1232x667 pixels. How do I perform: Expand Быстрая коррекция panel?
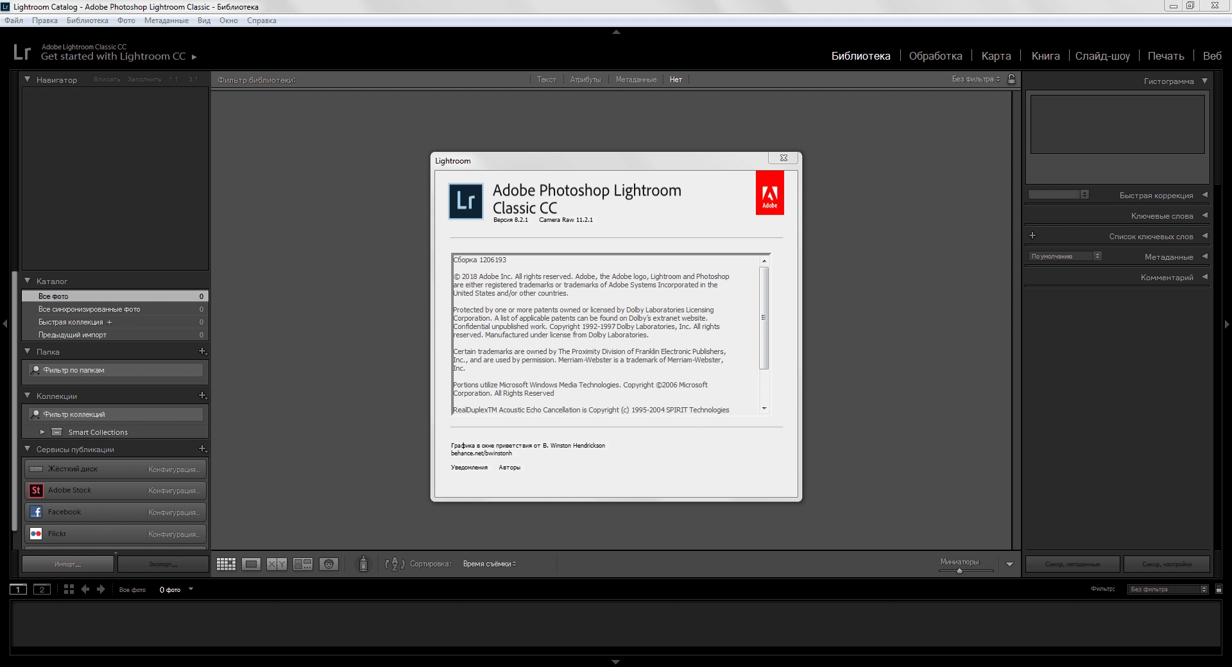point(1204,195)
